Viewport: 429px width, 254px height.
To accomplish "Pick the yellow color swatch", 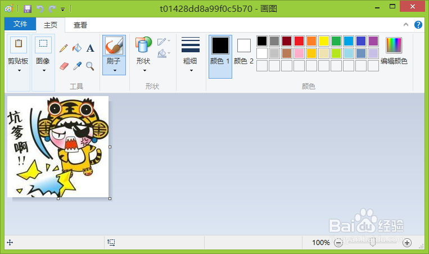I will [x=324, y=41].
